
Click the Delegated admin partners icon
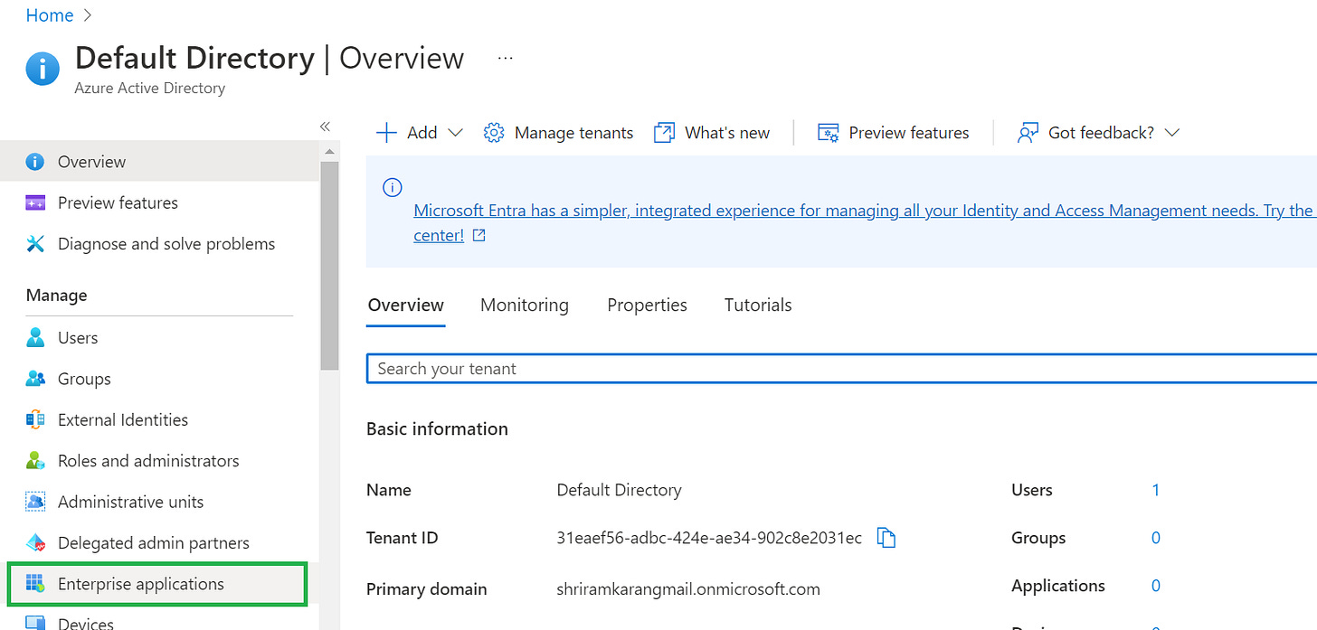(35, 543)
